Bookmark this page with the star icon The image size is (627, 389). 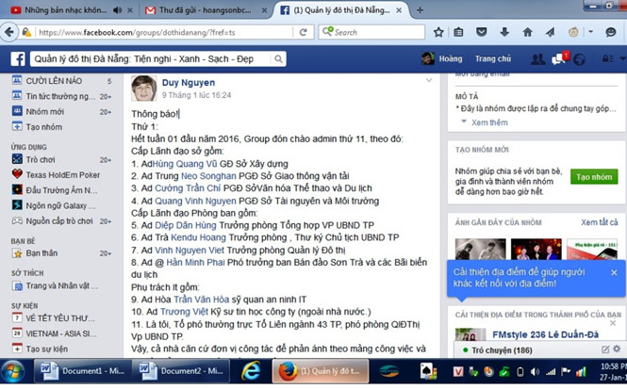tap(438, 32)
